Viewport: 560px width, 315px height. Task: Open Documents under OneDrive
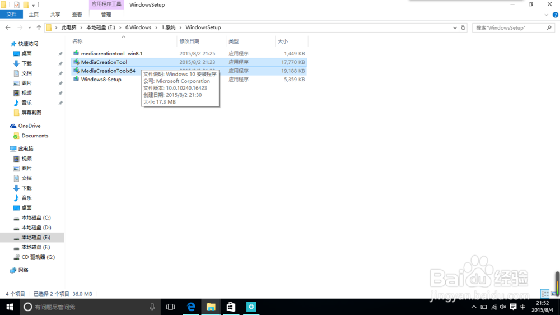point(35,136)
